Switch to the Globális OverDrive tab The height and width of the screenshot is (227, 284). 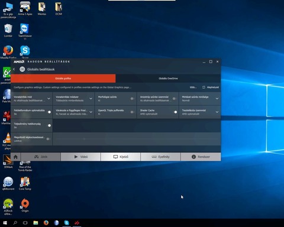pos(168,79)
